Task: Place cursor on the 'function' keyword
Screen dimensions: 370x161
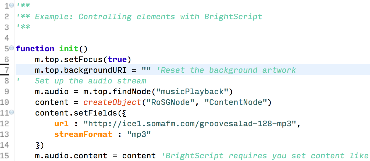Action: pyautogui.click(x=35, y=49)
